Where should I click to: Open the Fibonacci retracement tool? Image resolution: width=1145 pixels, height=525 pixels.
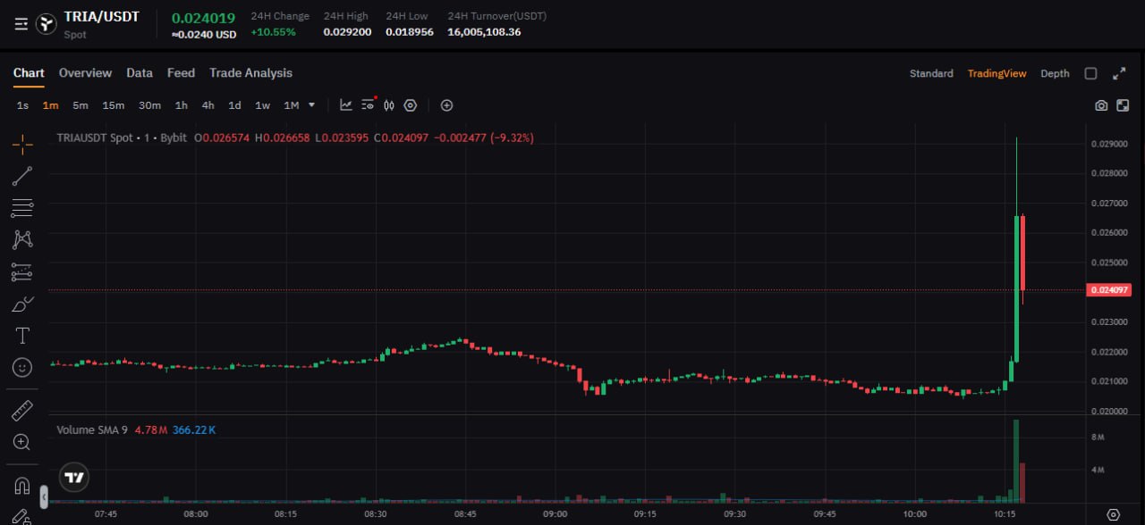point(22,208)
